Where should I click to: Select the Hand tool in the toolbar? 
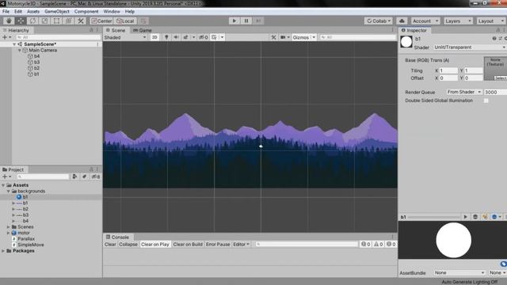9,21
